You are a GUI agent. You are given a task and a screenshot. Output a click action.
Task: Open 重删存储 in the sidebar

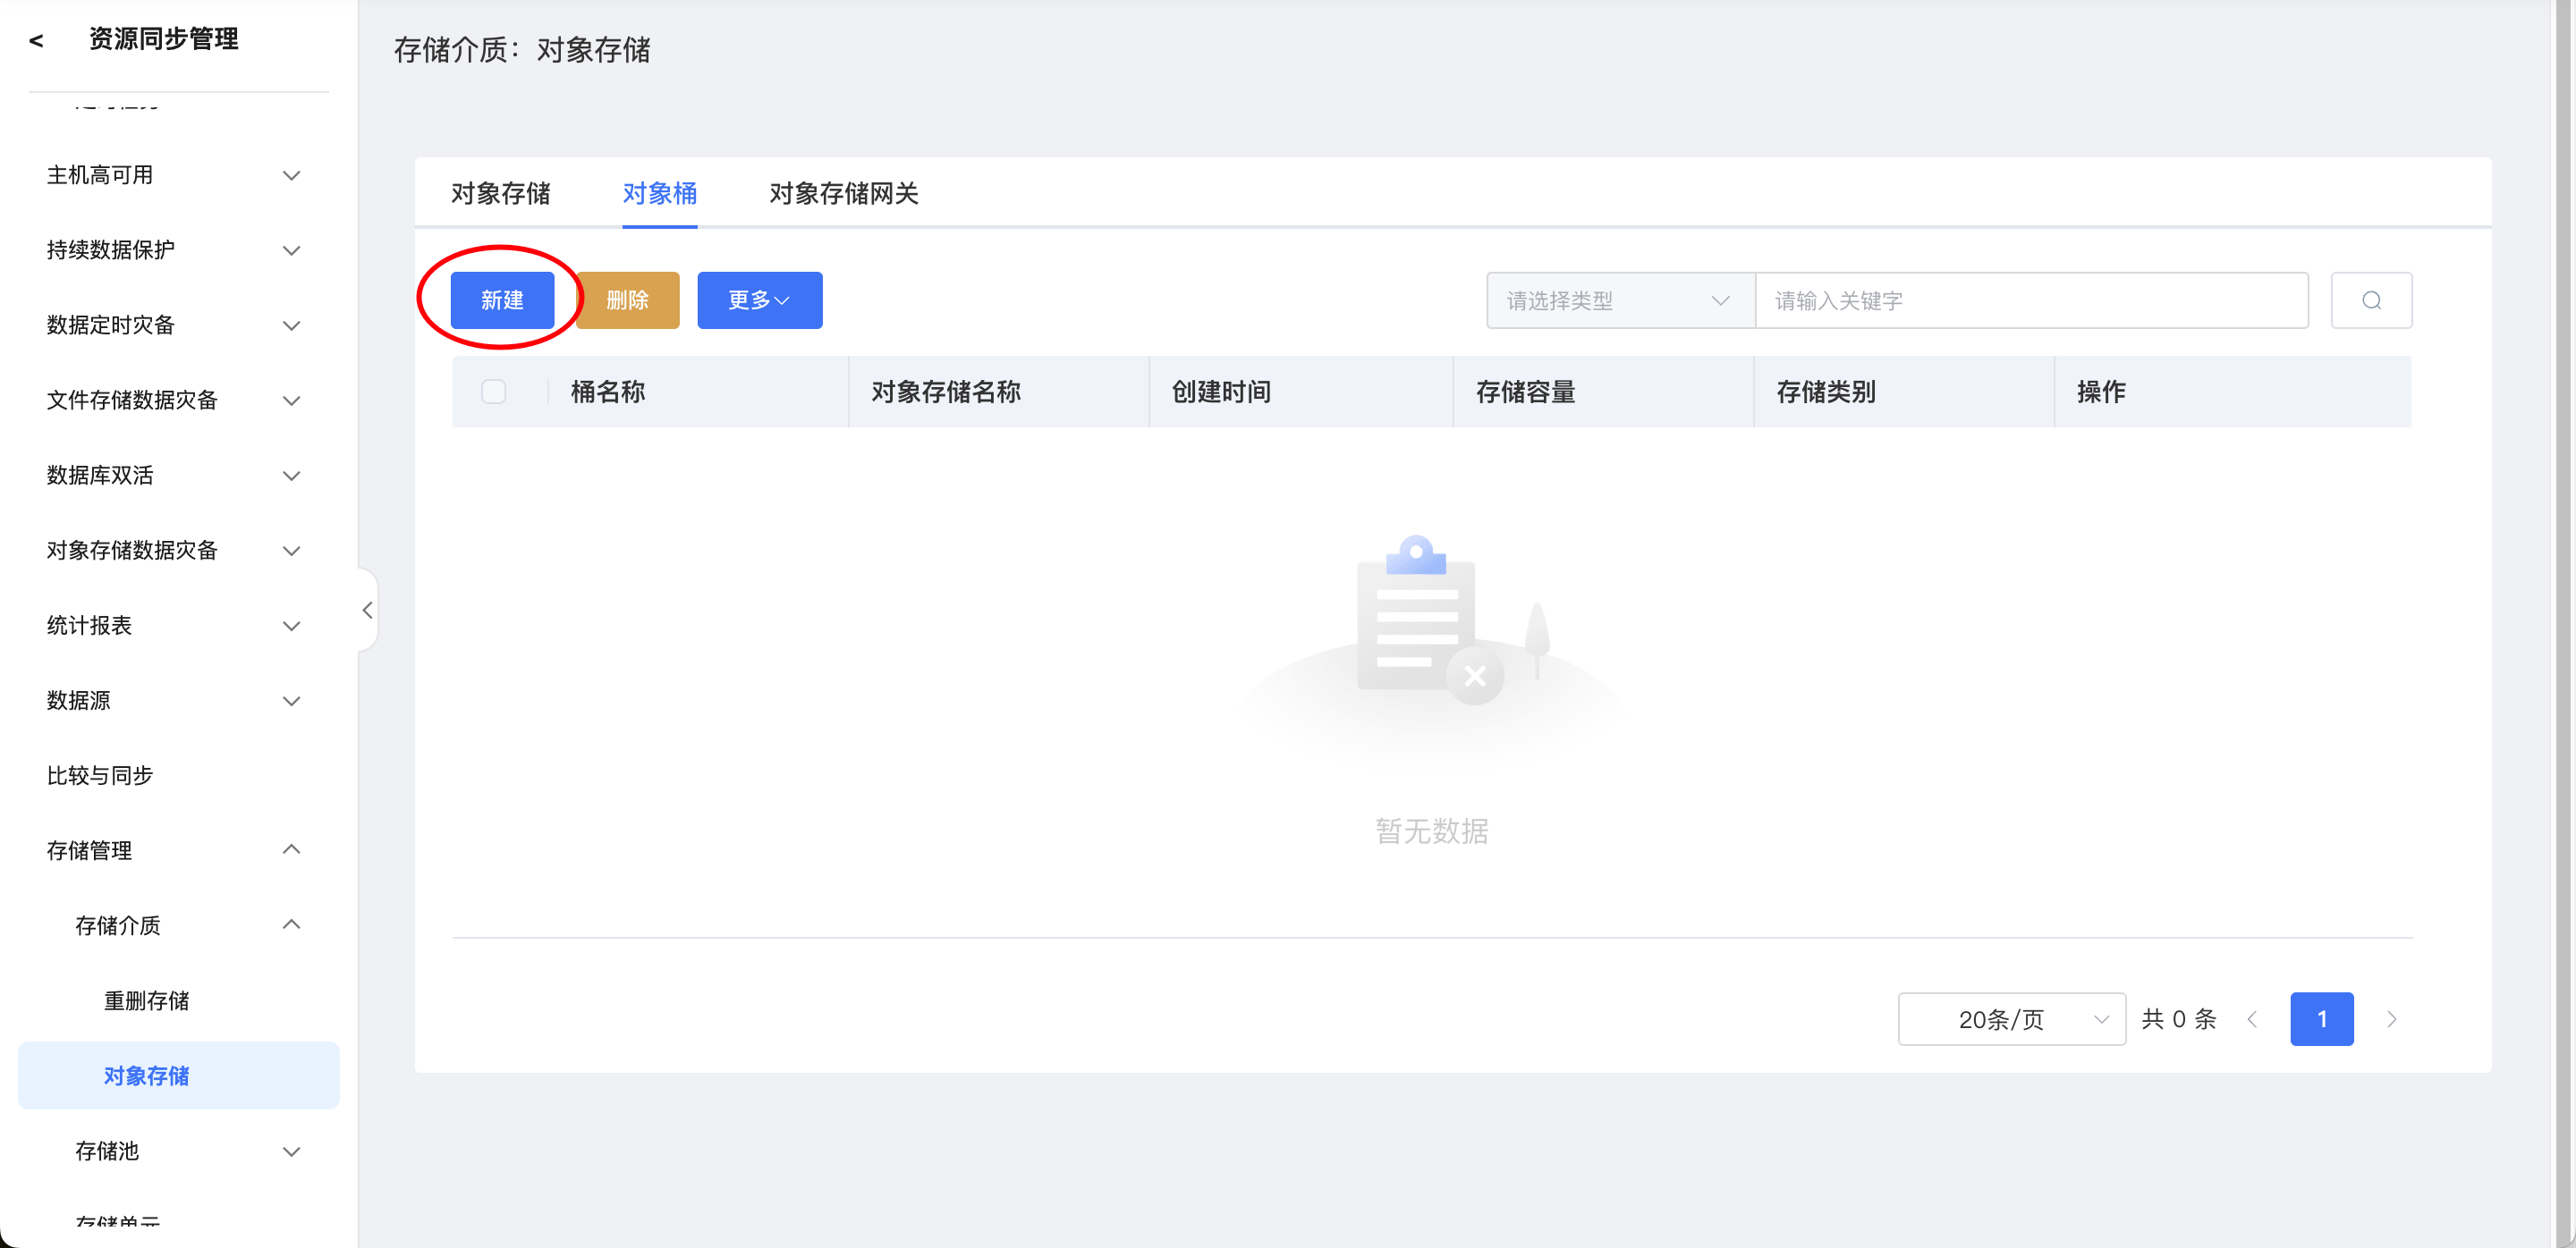(x=146, y=1000)
